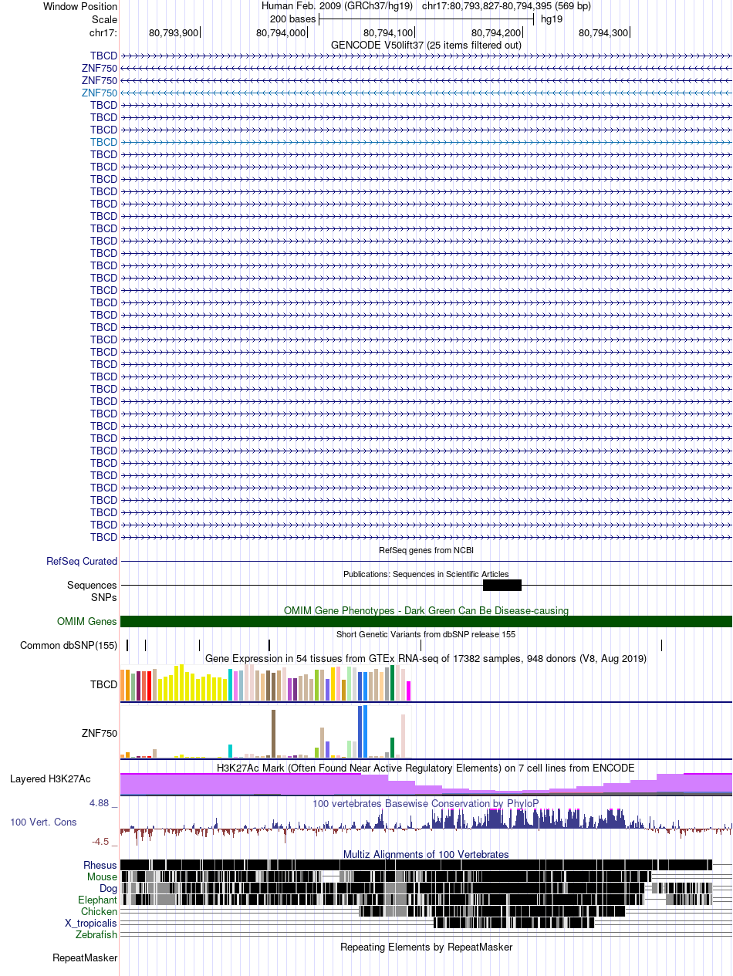Click the OMIM Genes side label

pyautogui.click(x=87, y=621)
